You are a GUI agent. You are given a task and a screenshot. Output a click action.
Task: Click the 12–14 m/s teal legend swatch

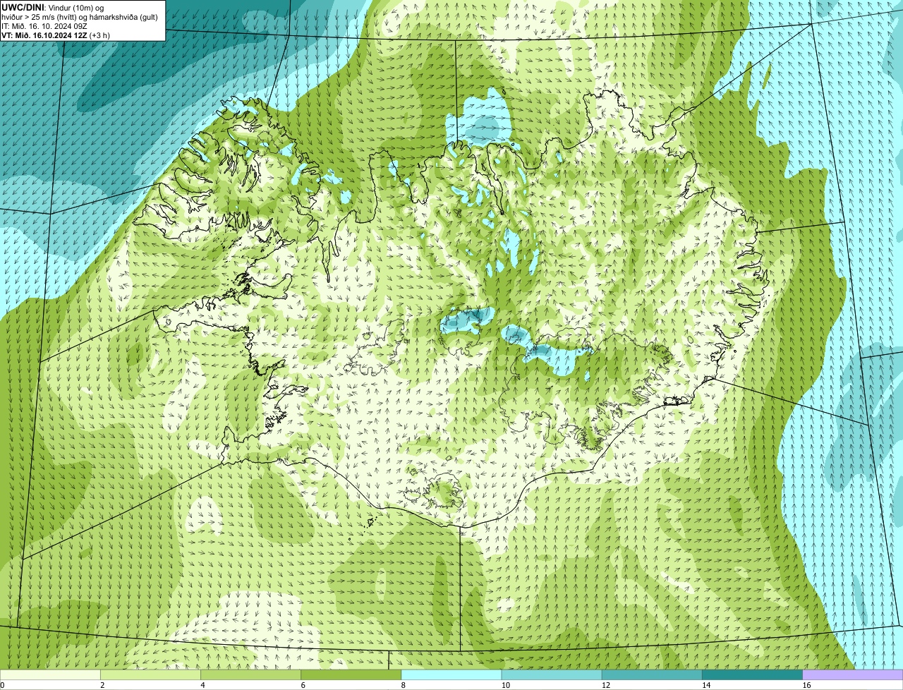[652, 675]
